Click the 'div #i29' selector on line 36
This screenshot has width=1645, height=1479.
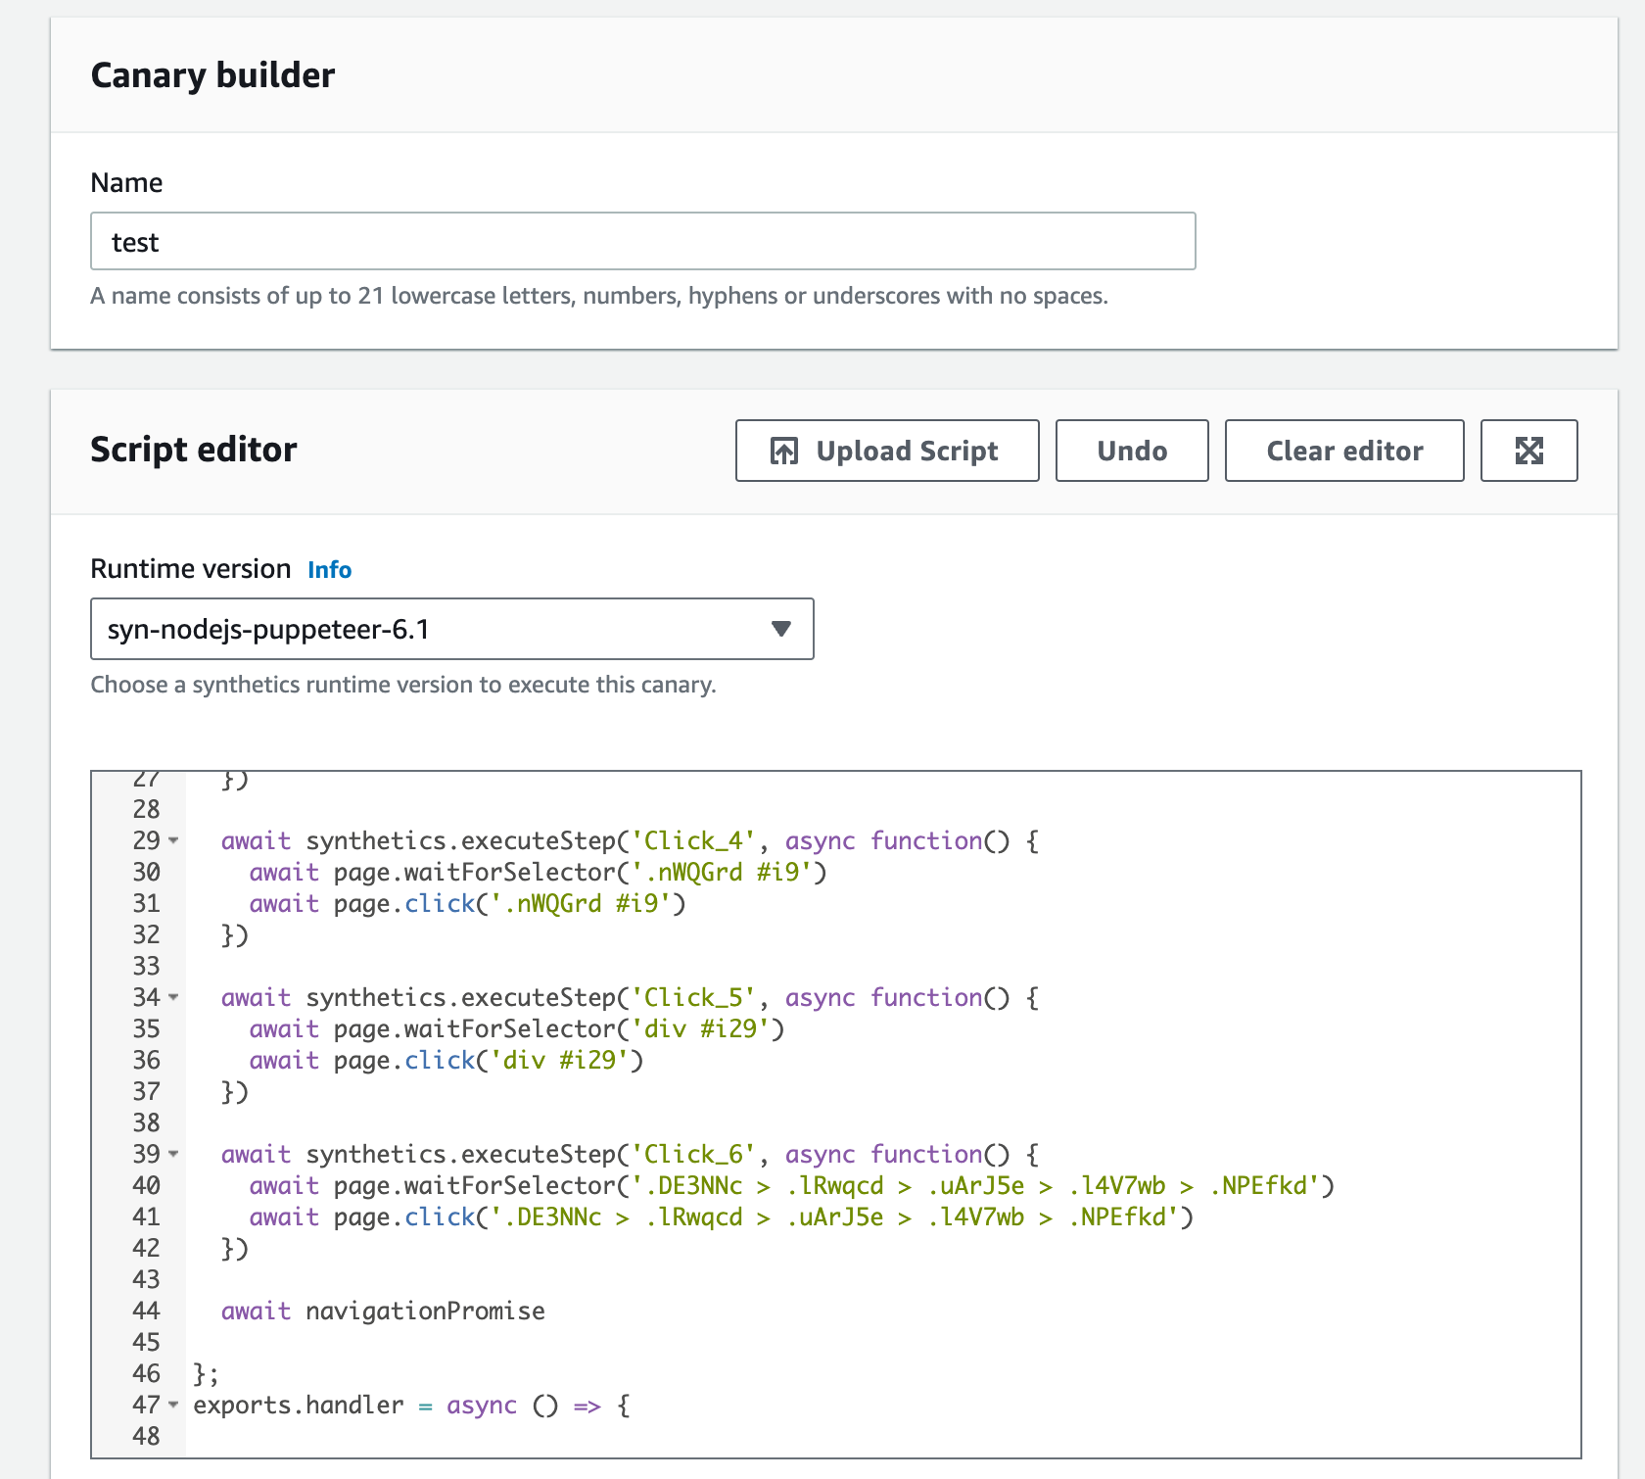560,1060
